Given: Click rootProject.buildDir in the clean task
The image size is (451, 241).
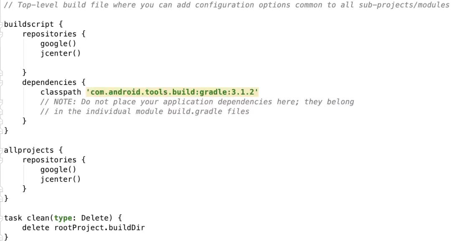Looking at the screenshot, I should [x=99, y=228].
